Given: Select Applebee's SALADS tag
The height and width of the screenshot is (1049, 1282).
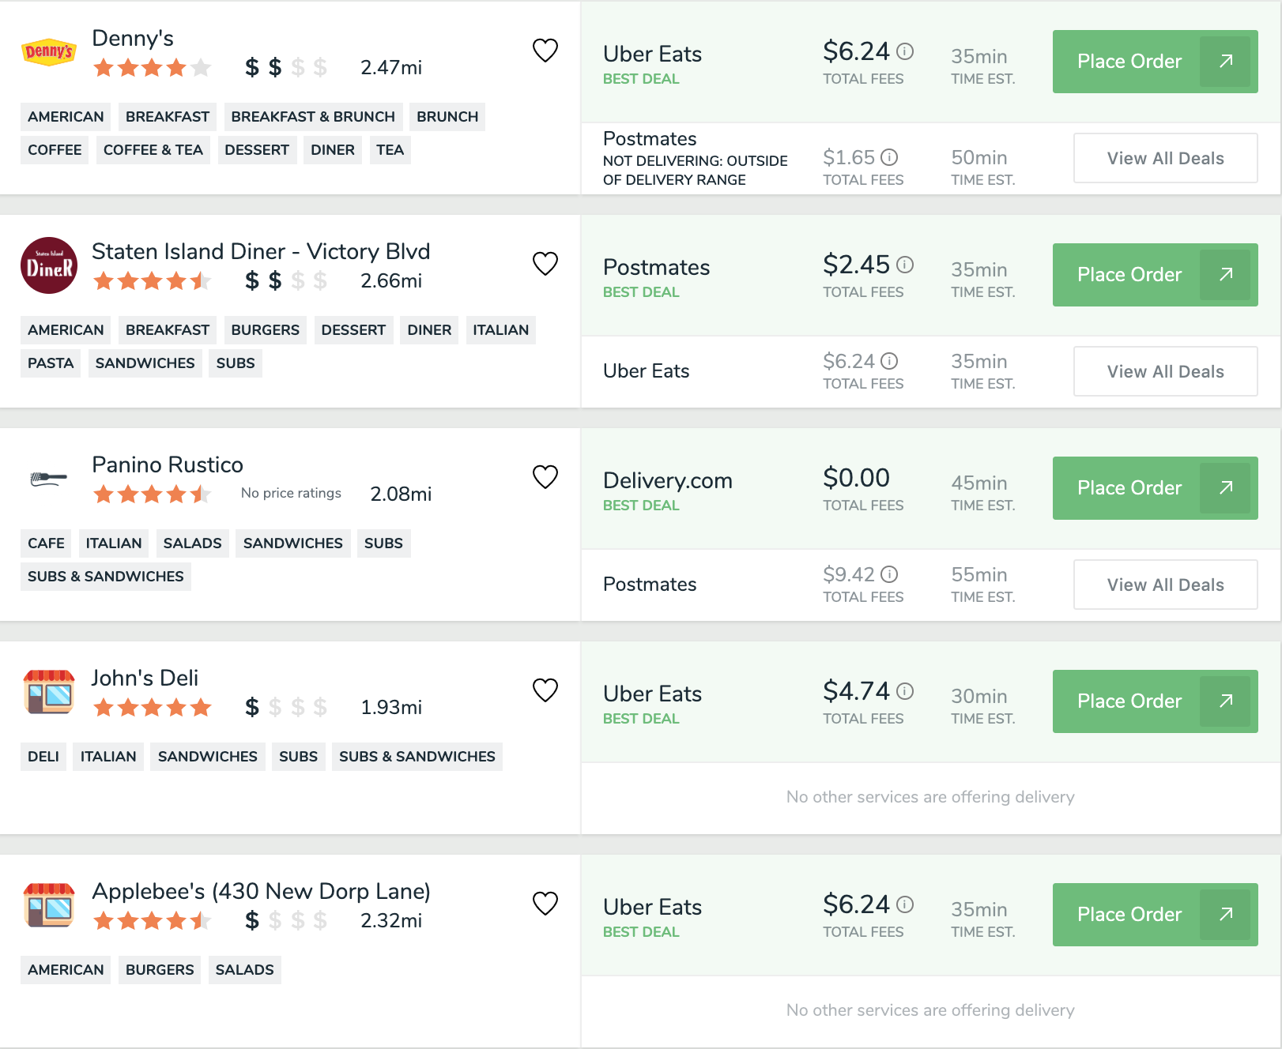Looking at the screenshot, I should coord(245,970).
